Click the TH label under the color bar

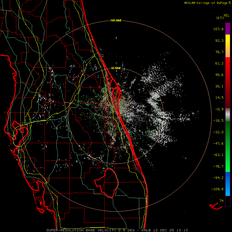[x=221, y=201]
